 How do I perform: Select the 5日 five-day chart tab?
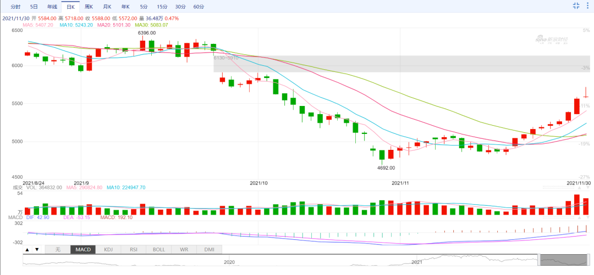click(34, 7)
